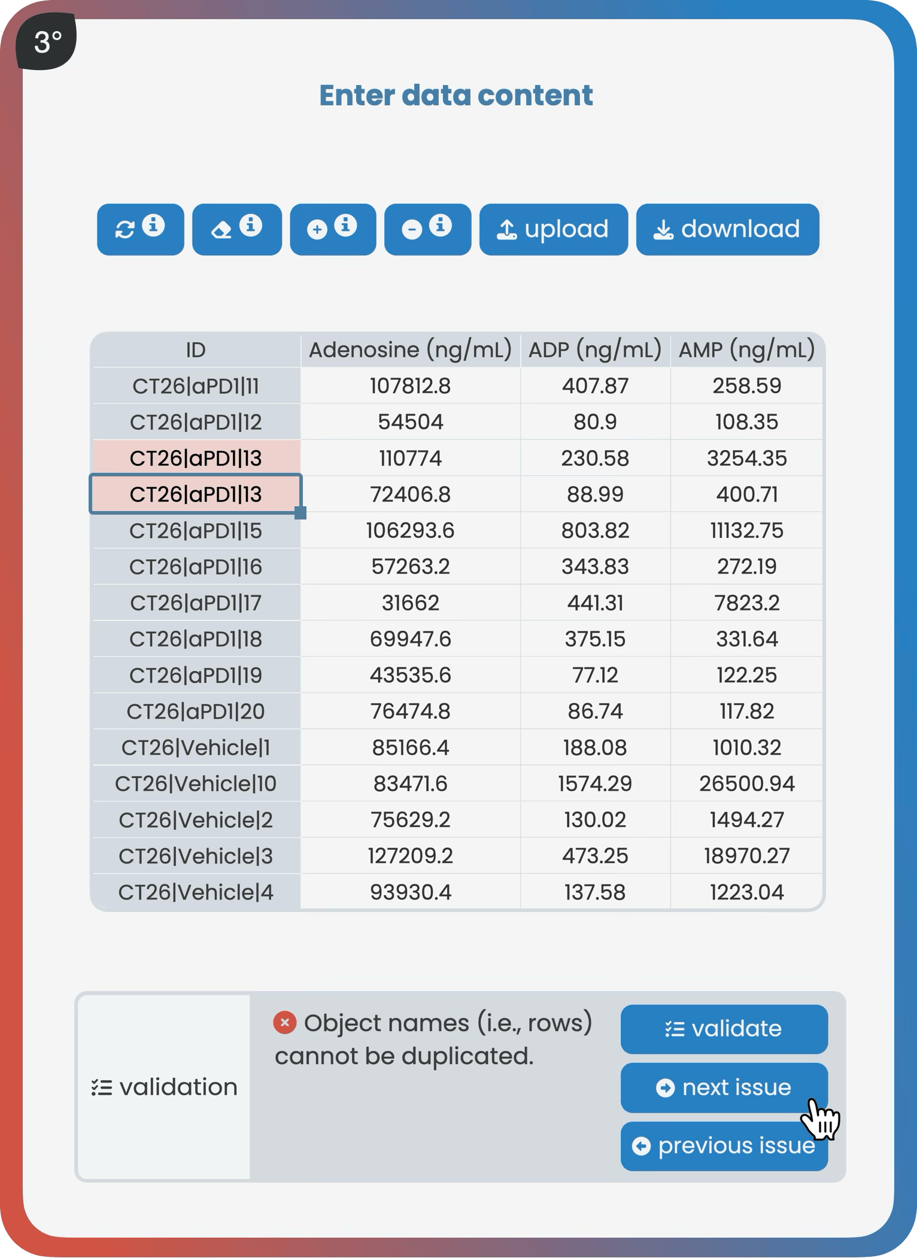Go to next issue

[x=724, y=1088]
